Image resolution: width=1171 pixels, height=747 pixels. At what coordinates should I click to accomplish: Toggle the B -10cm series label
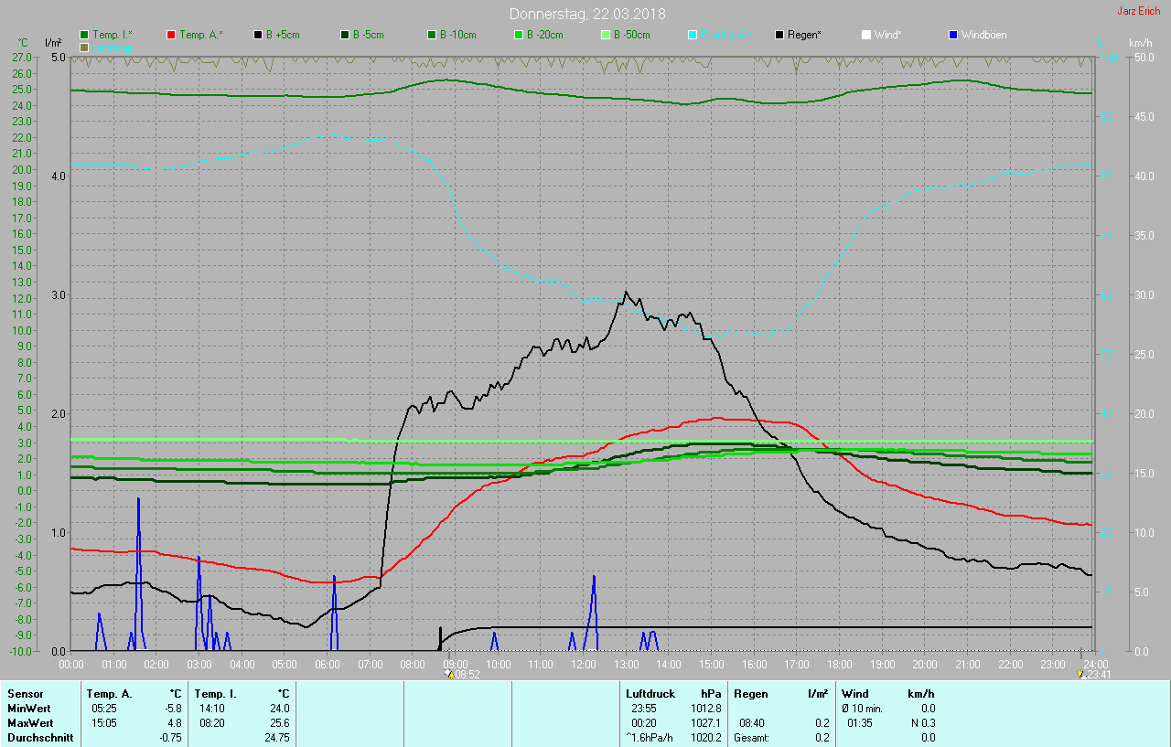pos(457,35)
